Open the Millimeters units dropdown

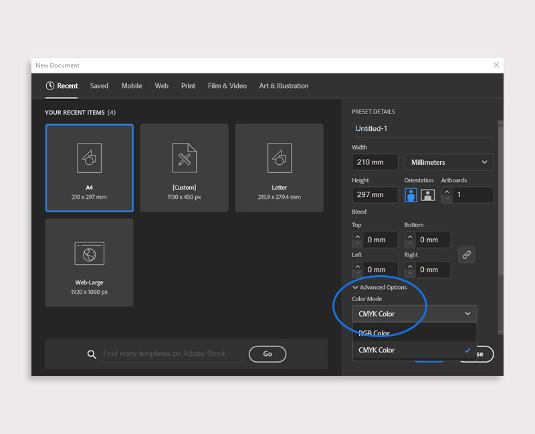coord(449,162)
